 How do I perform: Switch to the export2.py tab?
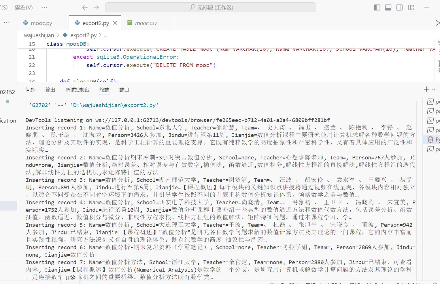[x=95, y=23]
